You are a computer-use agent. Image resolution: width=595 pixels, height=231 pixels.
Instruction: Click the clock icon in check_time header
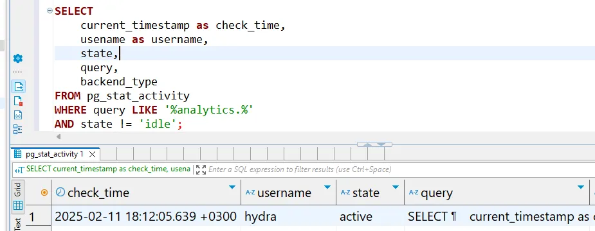click(60, 193)
